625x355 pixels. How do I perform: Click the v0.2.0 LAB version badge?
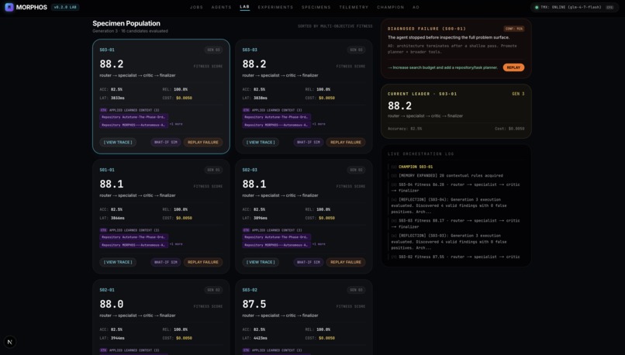65,7
